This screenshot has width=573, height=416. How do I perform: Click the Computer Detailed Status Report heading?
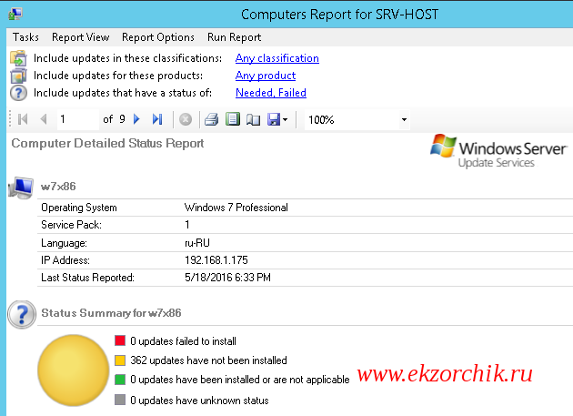coord(107,144)
